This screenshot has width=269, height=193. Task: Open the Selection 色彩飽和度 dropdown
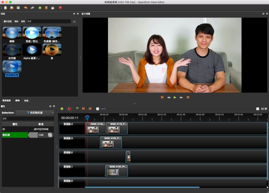coord(35,113)
